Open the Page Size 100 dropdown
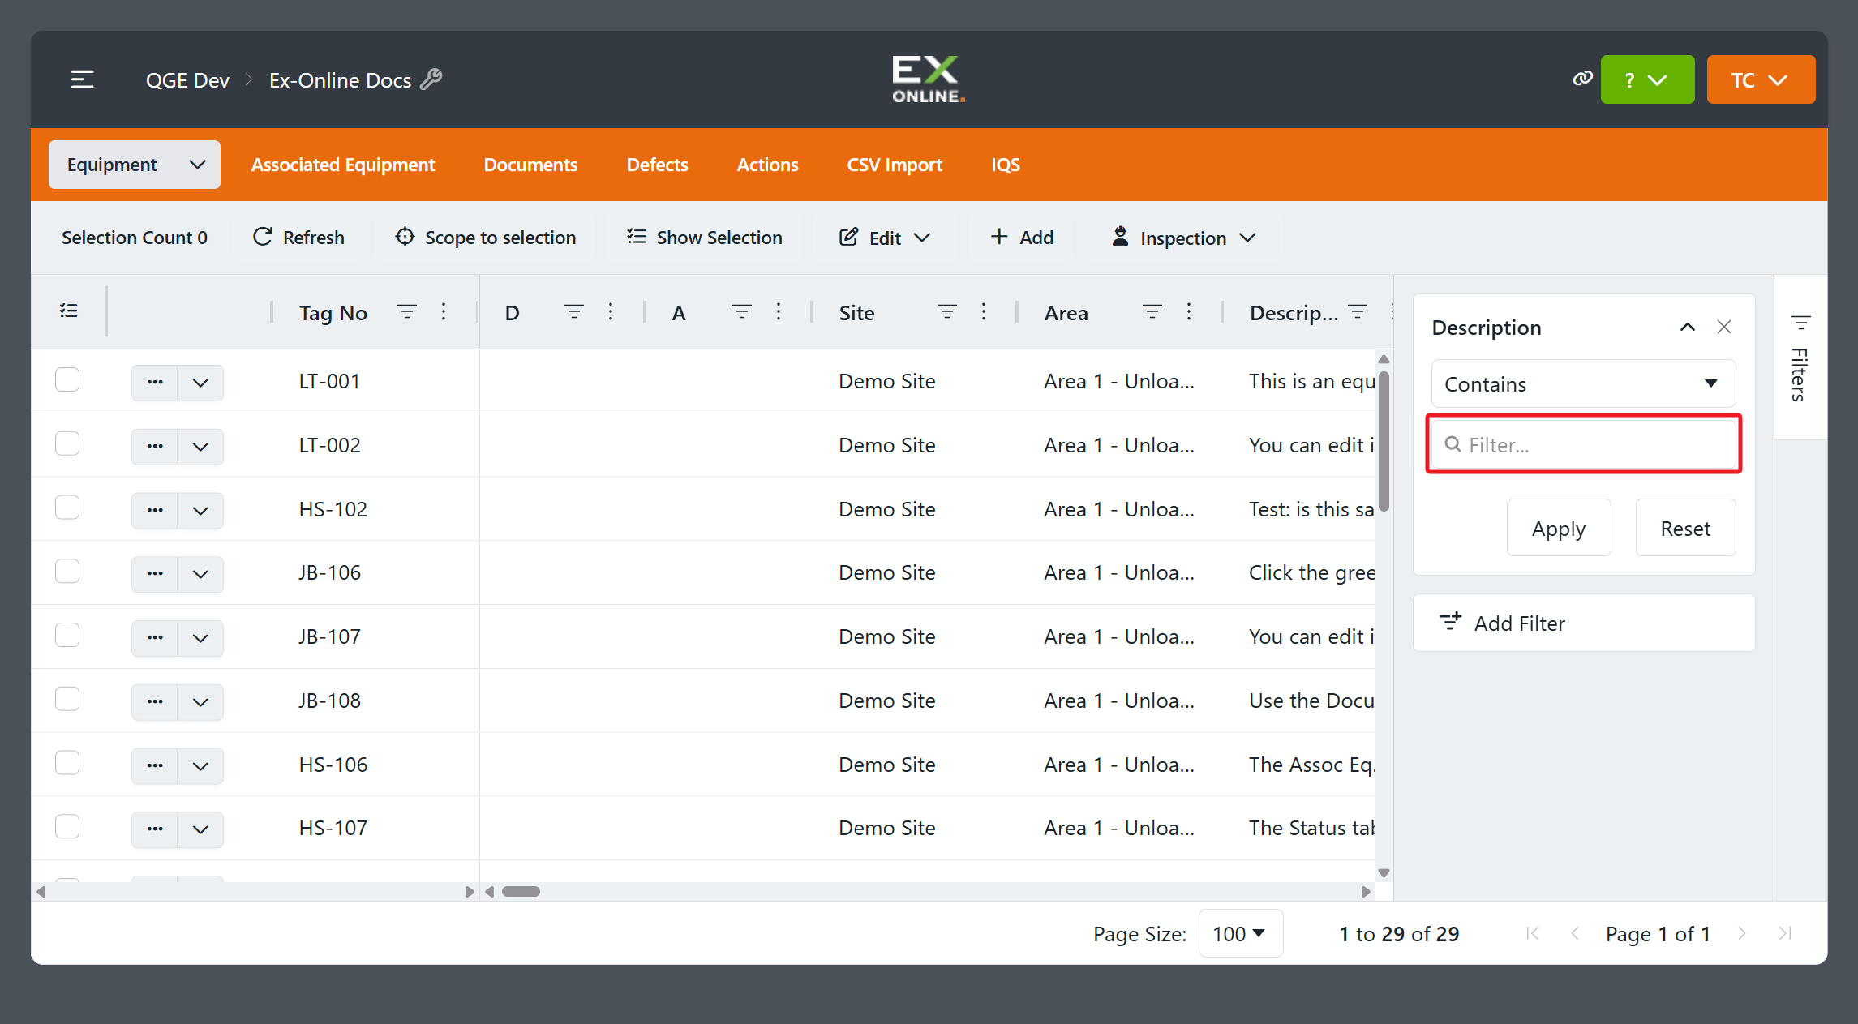 pyautogui.click(x=1240, y=934)
